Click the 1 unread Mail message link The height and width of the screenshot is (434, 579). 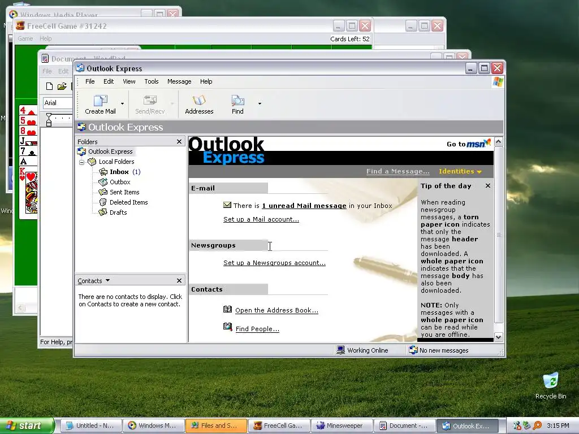[x=304, y=206]
